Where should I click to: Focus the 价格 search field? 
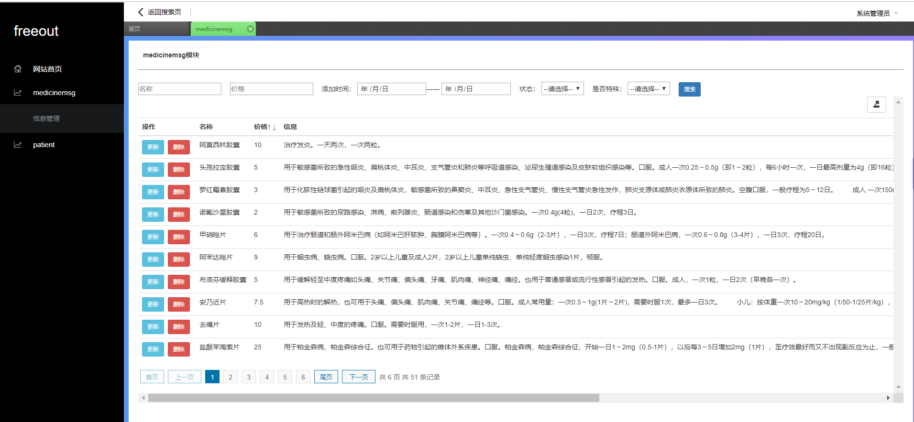click(x=272, y=89)
